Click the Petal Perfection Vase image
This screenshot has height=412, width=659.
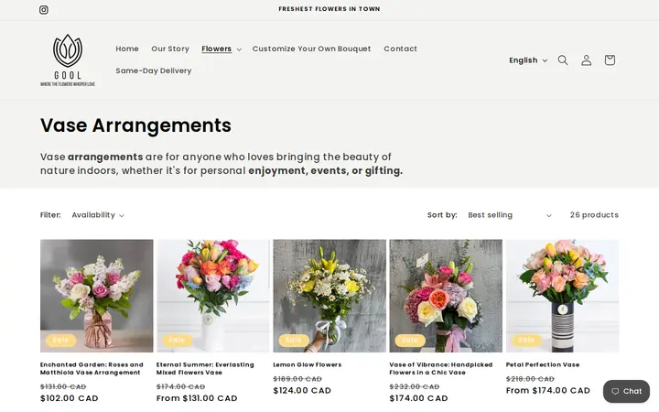[x=562, y=296]
